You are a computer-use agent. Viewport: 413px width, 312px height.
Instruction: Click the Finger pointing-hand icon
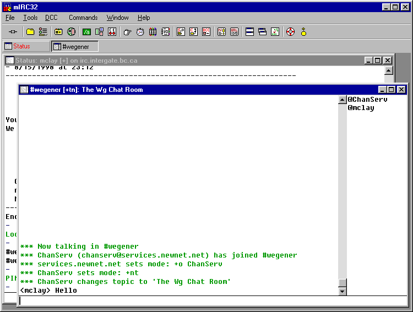point(128,32)
